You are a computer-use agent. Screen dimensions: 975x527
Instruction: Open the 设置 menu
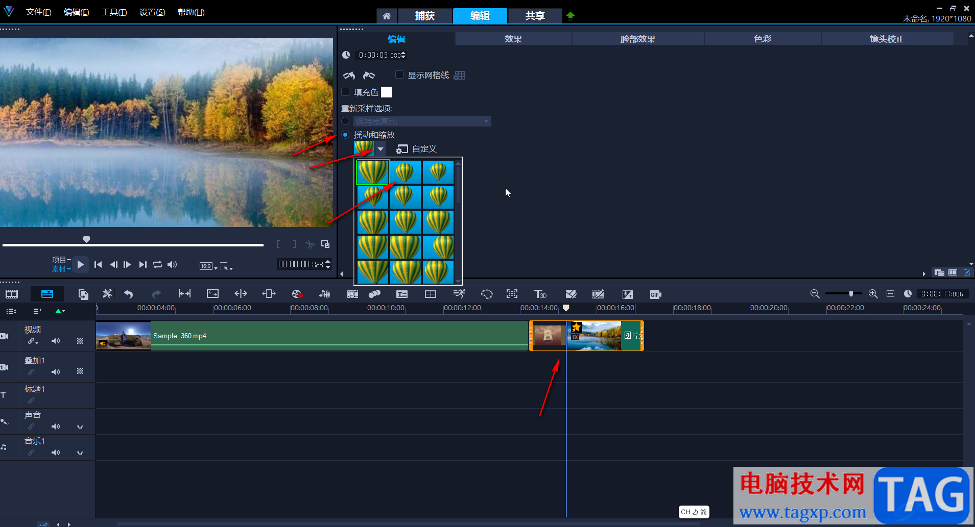click(152, 12)
